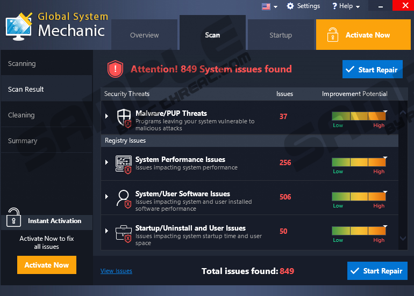Click the System Performance Issues icon

[124, 165]
